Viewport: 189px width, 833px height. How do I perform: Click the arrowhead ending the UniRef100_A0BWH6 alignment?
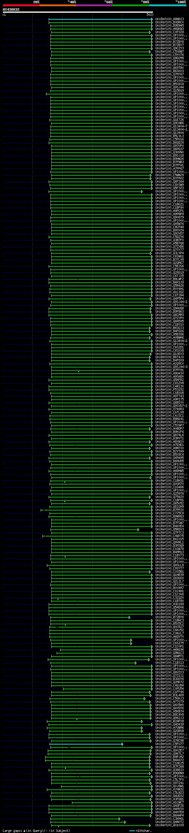click(x=150, y=337)
